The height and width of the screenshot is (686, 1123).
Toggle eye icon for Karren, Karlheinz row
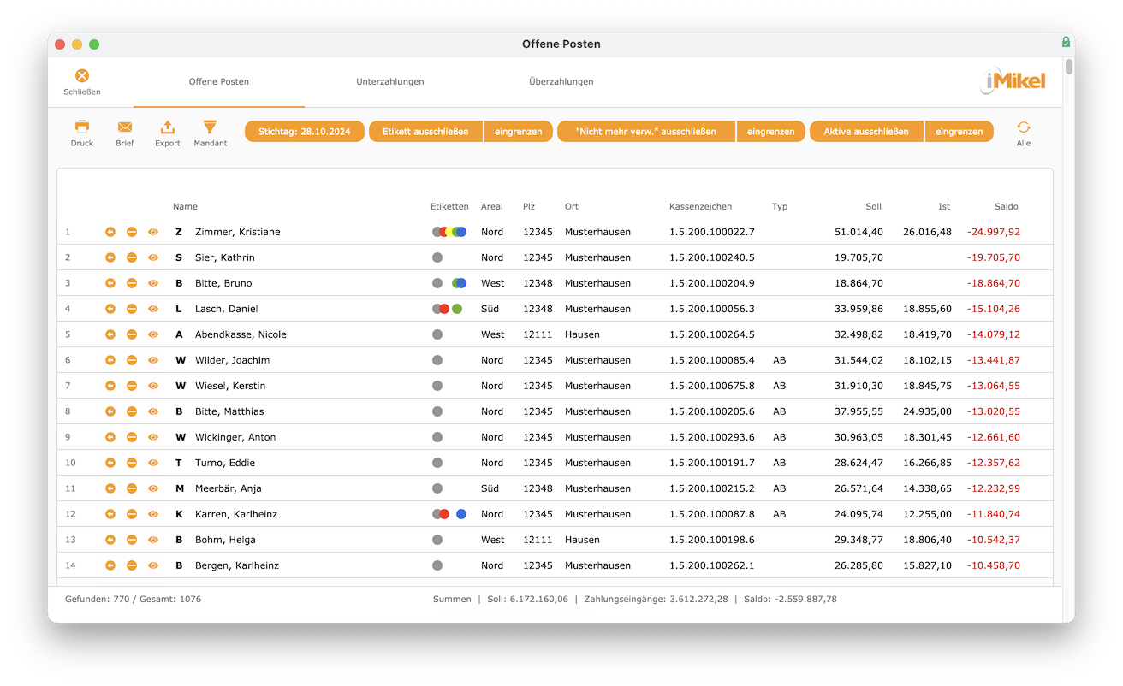[153, 514]
